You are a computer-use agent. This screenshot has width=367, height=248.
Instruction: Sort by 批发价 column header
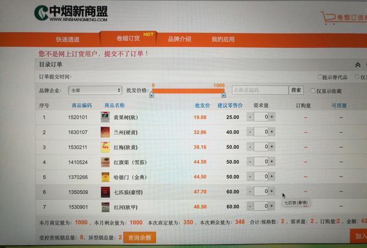202,105
